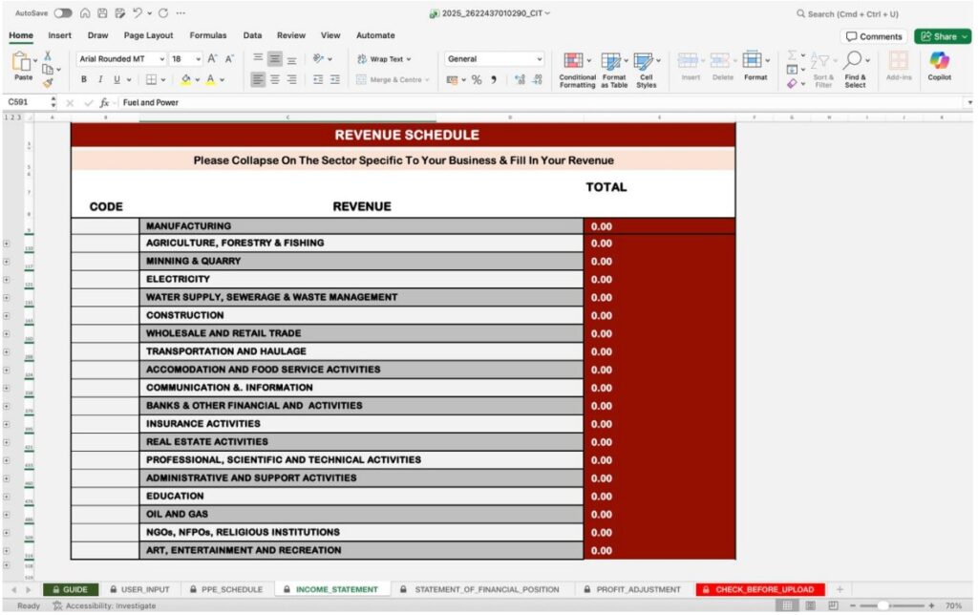Click the Format as Table icon
Viewport: 978px width, 615px height.
[x=611, y=61]
